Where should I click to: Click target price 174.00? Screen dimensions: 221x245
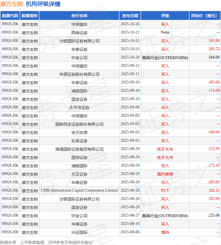point(214,90)
